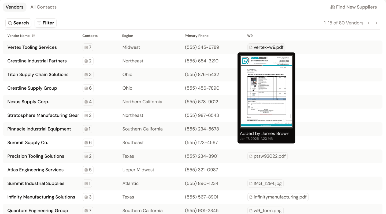Click phone number (555) 654-3210
The width and height of the screenshot is (386, 214).
point(202,61)
